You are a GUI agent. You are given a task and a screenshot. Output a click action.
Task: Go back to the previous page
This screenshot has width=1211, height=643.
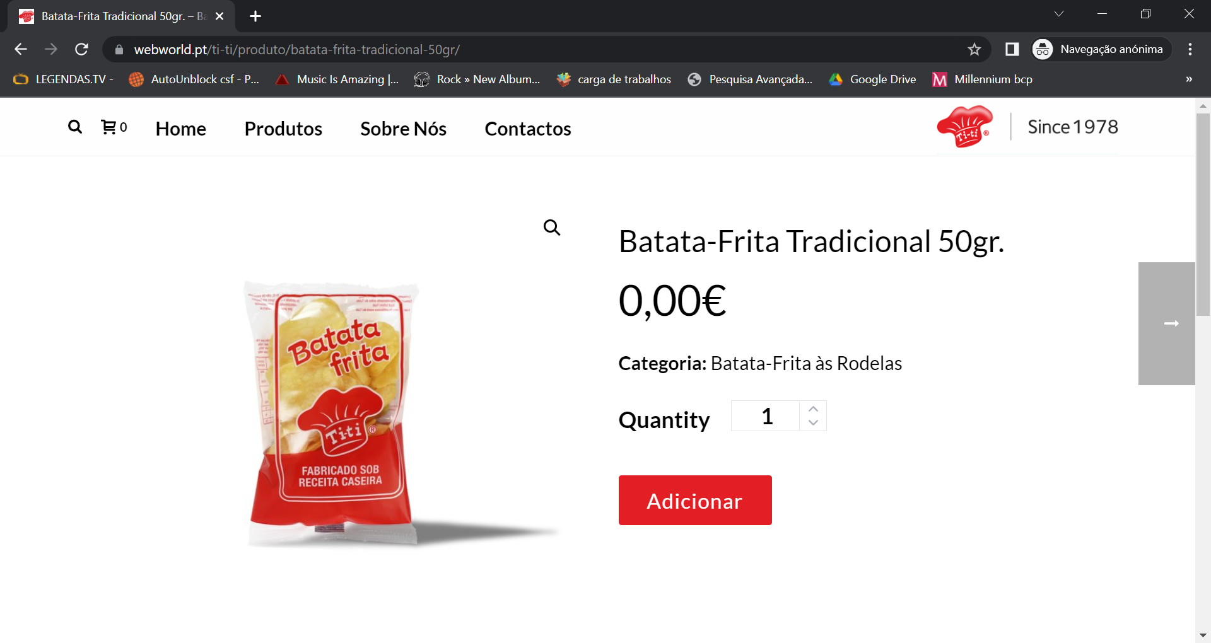(x=21, y=49)
